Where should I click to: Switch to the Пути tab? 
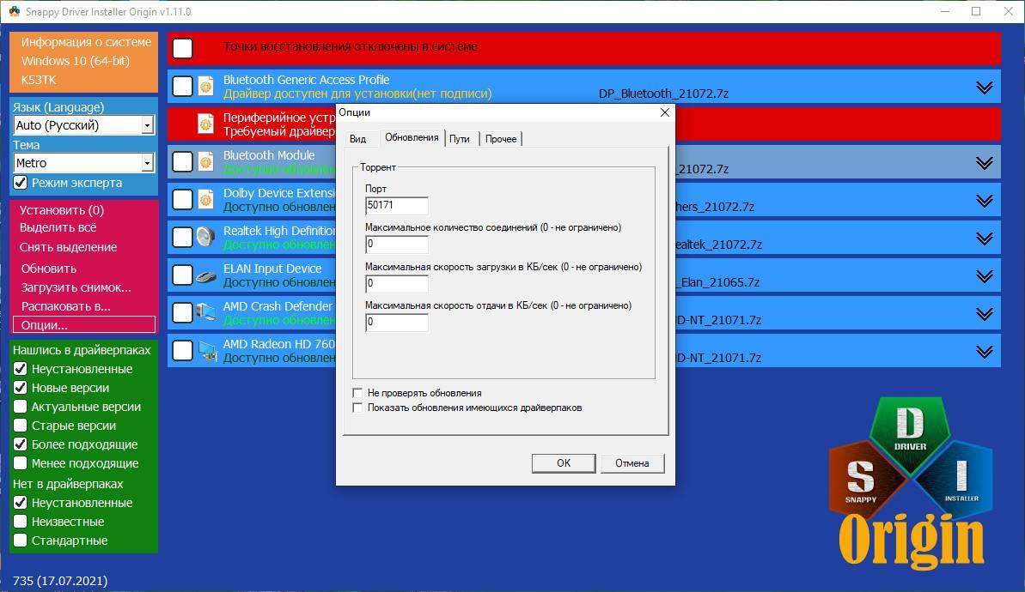[460, 139]
